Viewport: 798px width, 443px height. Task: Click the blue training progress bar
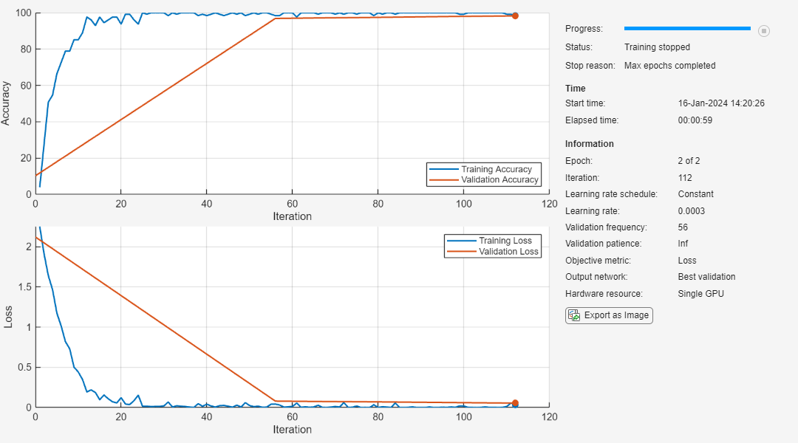coord(687,29)
